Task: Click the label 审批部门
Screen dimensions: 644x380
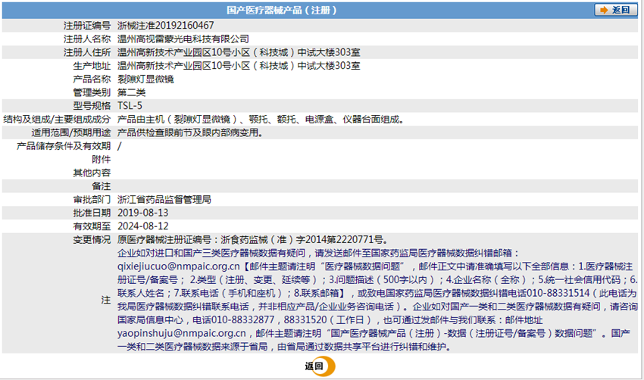Action: pyautogui.click(x=92, y=199)
